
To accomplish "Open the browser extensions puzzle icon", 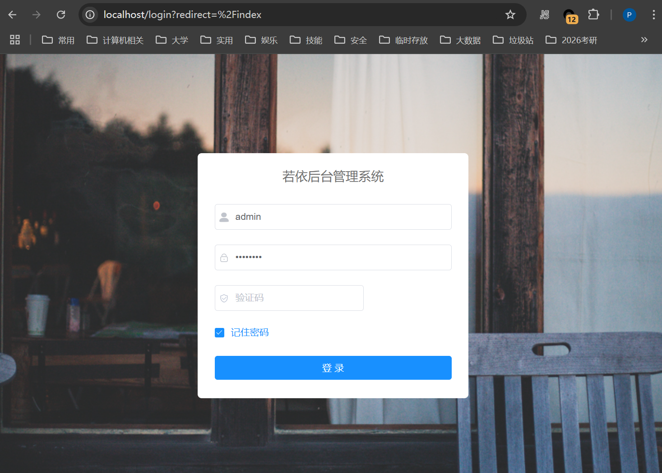I will pos(593,15).
